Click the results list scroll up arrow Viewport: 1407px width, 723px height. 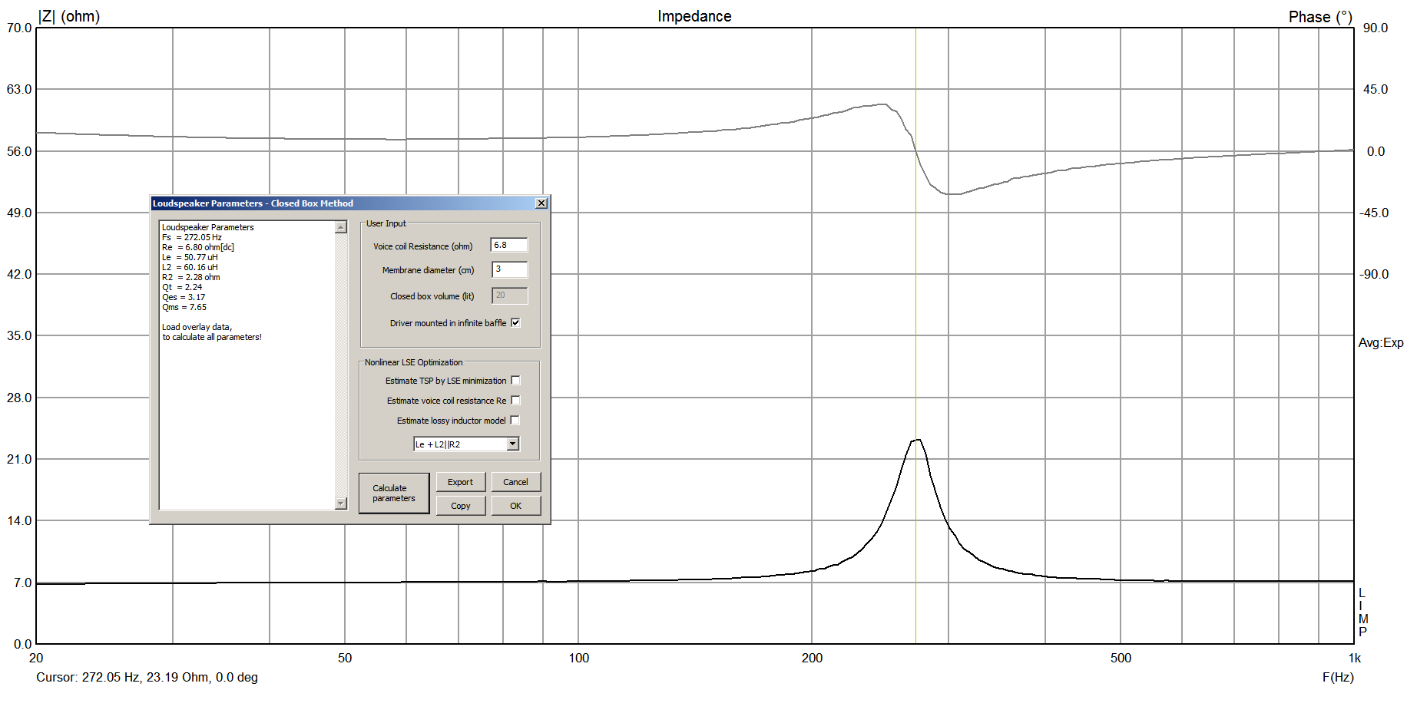(x=341, y=227)
